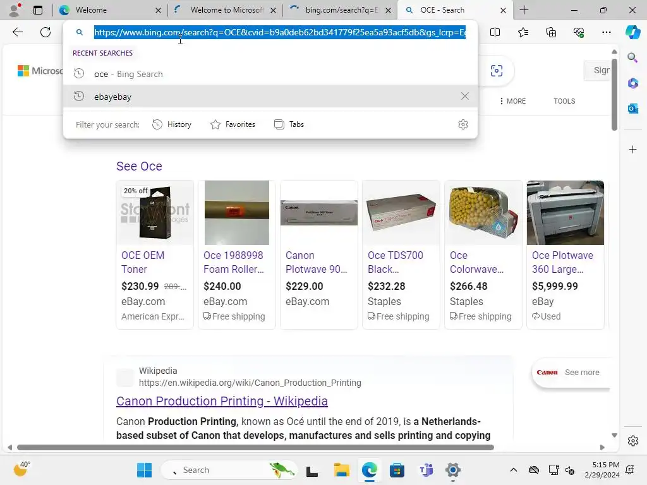647x485 pixels.
Task: Open the Oce Colorwave product image
Action: tap(483, 213)
